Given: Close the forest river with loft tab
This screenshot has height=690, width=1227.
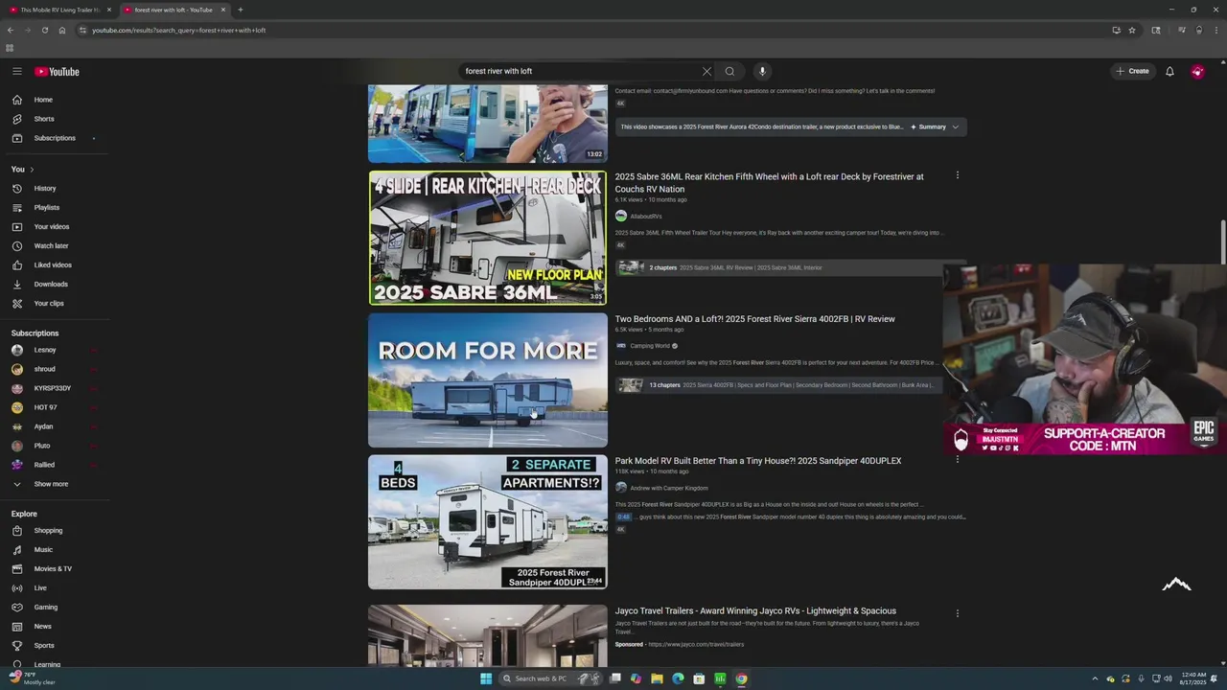Looking at the screenshot, I should coord(223,10).
